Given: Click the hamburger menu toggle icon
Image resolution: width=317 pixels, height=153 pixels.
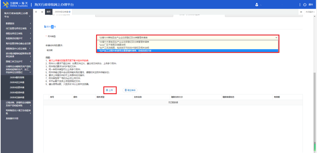Looking at the screenshot, I should tap(36, 12).
